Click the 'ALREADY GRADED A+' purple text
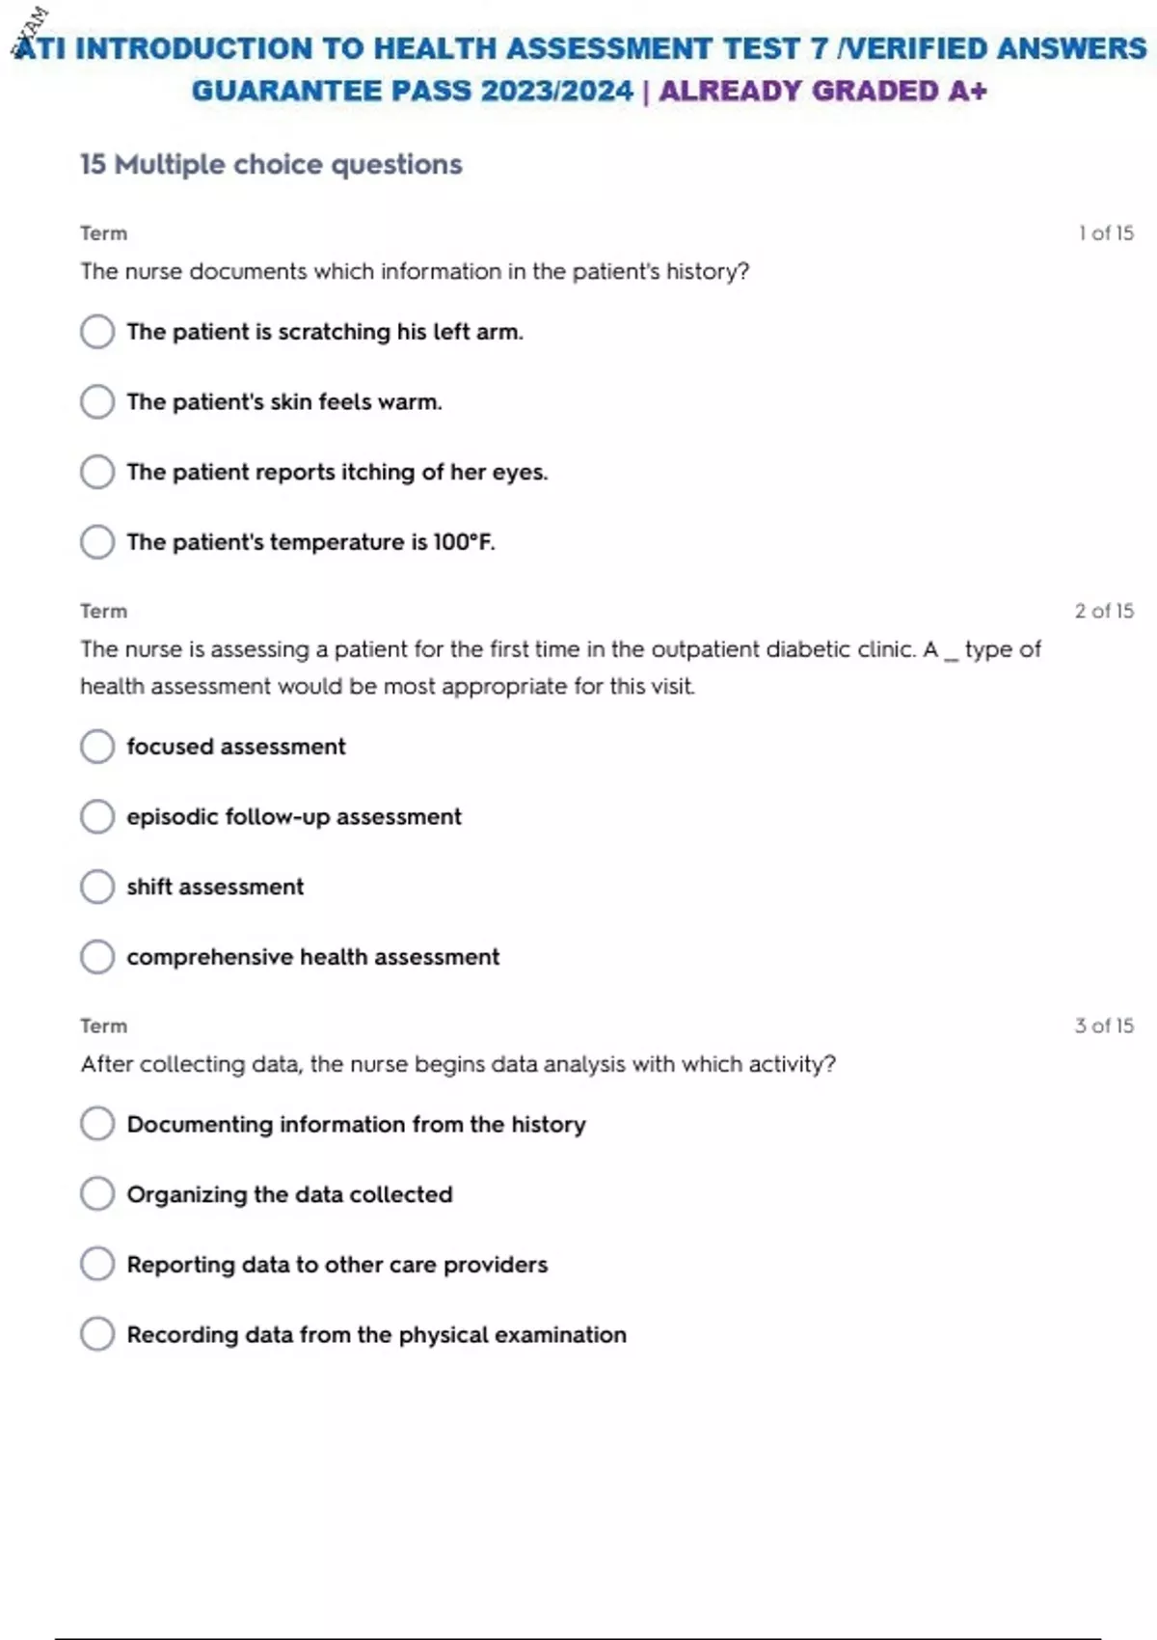The height and width of the screenshot is (1640, 1157). click(x=822, y=92)
